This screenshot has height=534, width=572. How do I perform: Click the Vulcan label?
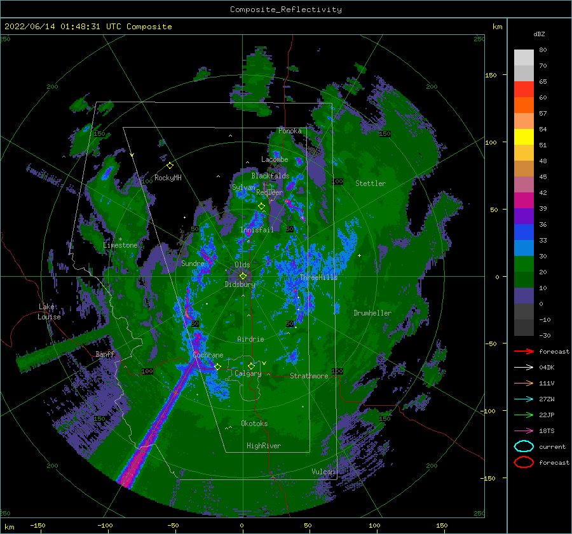323,472
